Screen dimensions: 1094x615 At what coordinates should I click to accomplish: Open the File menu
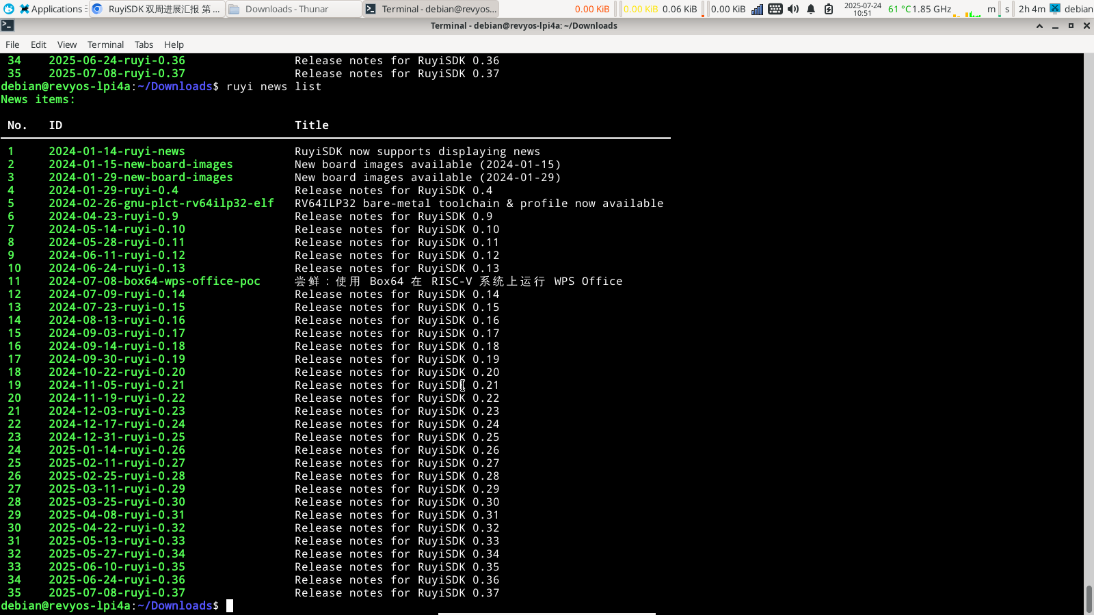pos(12,44)
